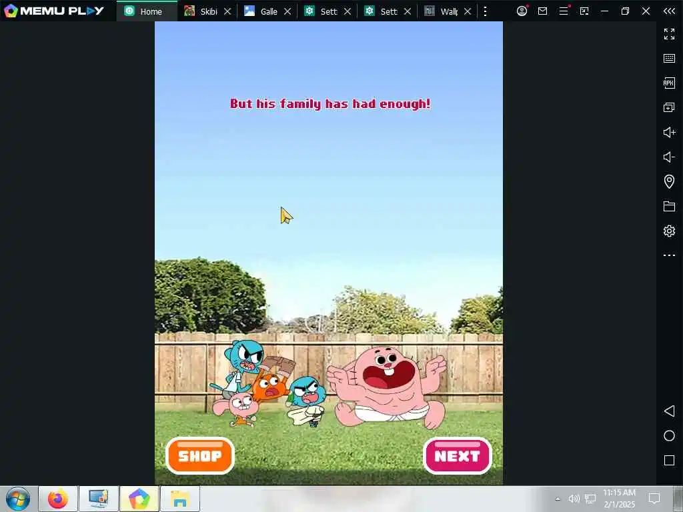The image size is (683, 512).
Task: Tap the pink NEXT button
Action: [x=458, y=455]
